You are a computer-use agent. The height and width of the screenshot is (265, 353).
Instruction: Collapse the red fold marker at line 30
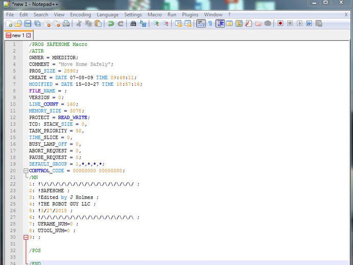click(26, 237)
